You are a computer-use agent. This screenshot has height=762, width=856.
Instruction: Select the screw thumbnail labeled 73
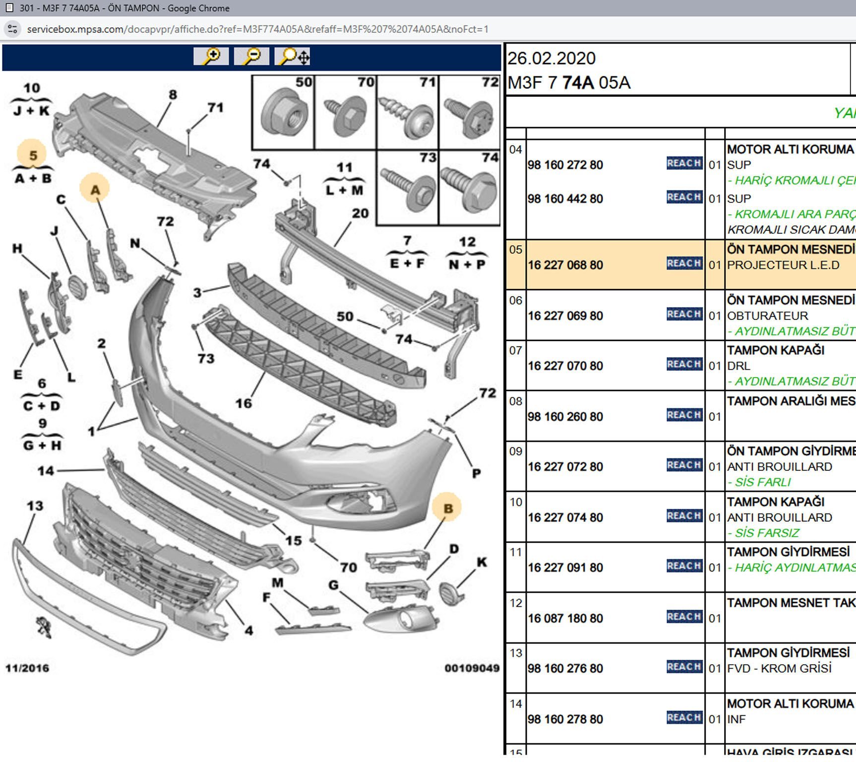point(408,188)
